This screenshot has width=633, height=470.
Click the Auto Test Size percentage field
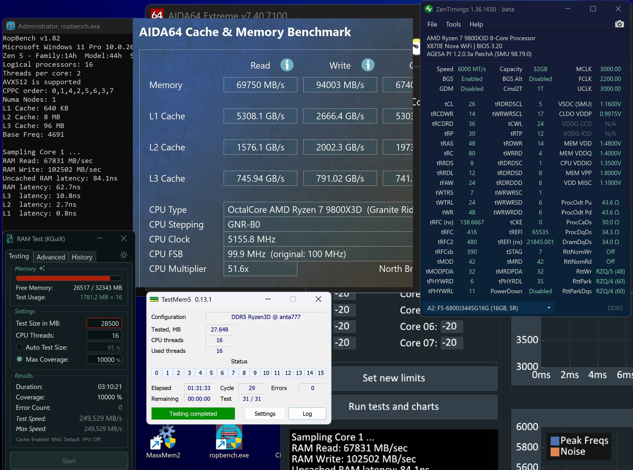104,347
